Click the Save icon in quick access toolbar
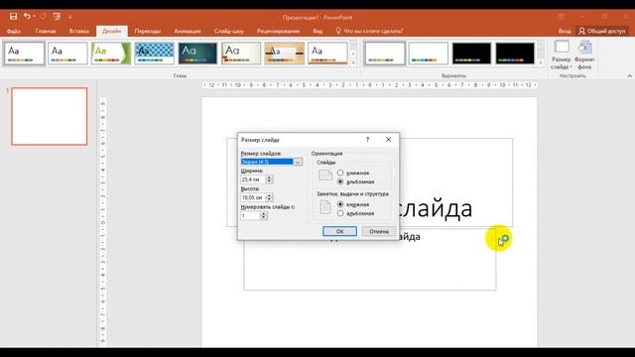Screen dimensions: 635x357 click(x=13, y=16)
